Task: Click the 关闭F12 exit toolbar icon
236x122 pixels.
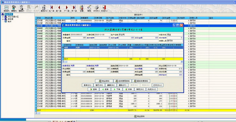Action: click(104, 9)
